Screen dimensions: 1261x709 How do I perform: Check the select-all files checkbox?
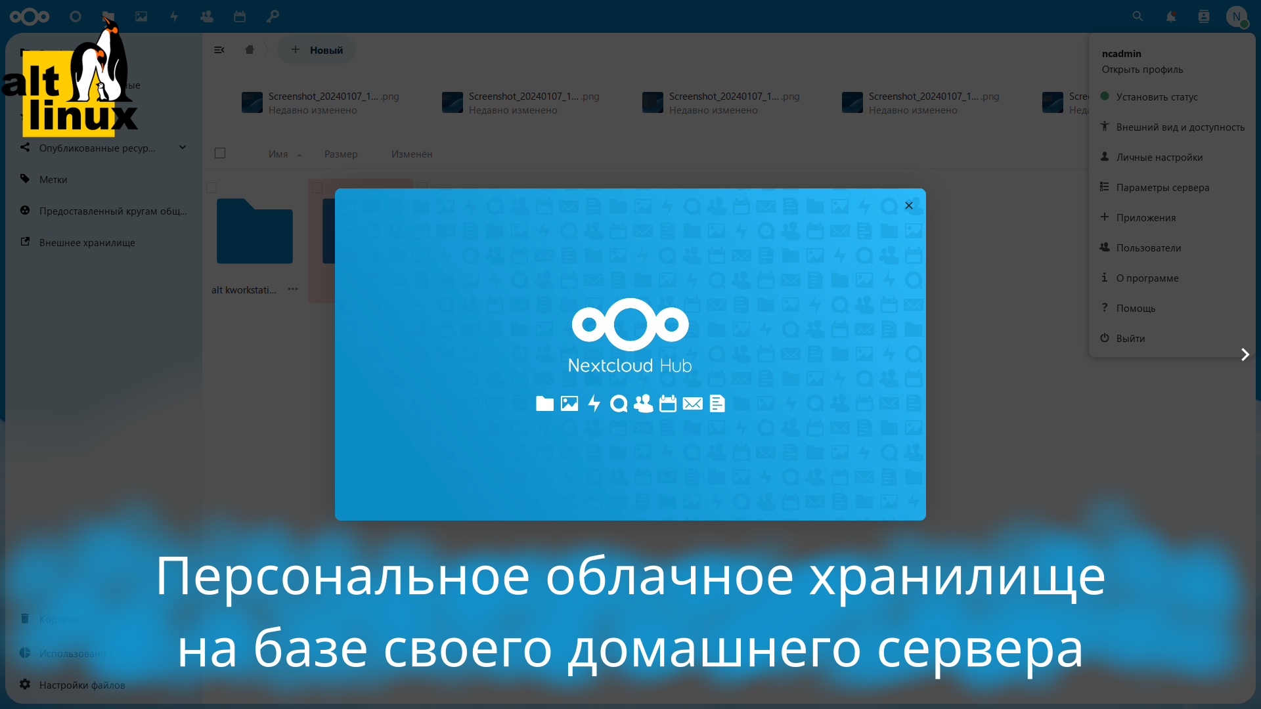[x=219, y=152]
